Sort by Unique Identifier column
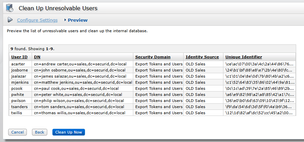This screenshot has height=142, width=304. (243, 57)
